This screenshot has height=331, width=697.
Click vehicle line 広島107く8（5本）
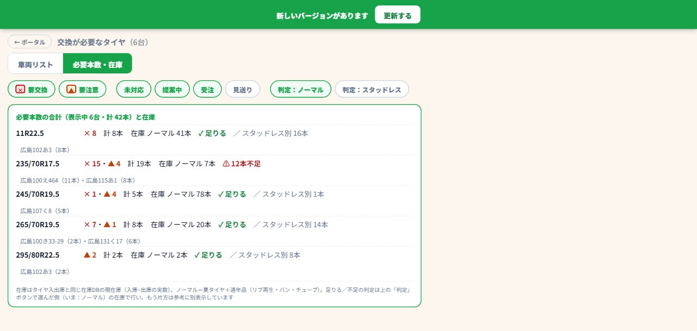pos(45,211)
